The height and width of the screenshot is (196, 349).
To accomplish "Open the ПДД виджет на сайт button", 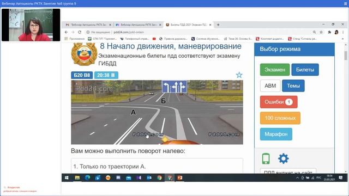I will tap(288, 171).
